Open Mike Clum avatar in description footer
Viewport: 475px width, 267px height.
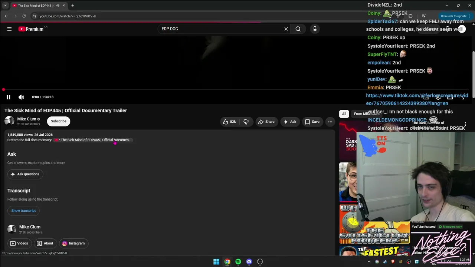pyautogui.click(x=12, y=229)
